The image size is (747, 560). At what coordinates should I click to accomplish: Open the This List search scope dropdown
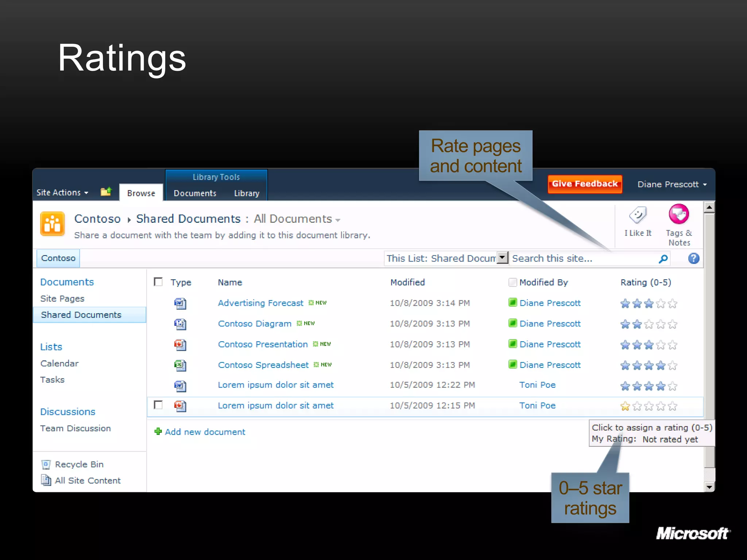coord(503,258)
